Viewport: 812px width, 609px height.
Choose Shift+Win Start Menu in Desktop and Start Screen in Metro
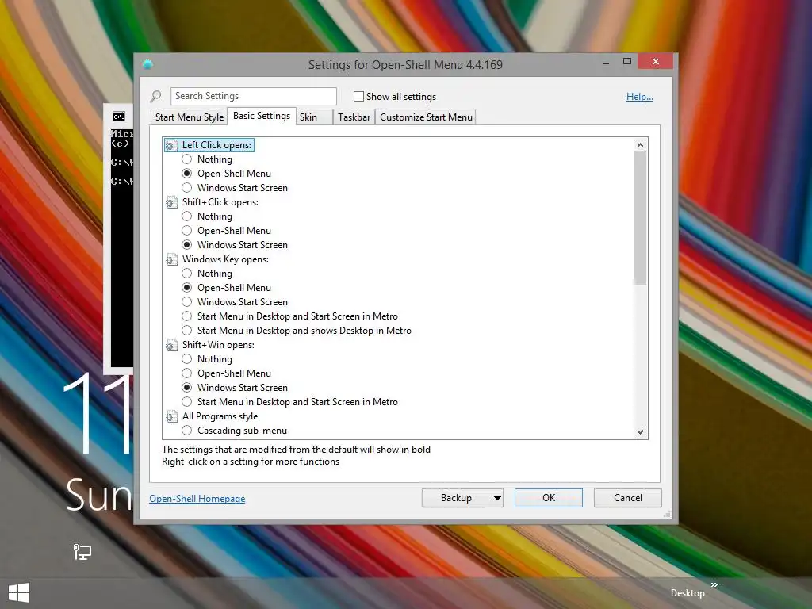pyautogui.click(x=187, y=402)
